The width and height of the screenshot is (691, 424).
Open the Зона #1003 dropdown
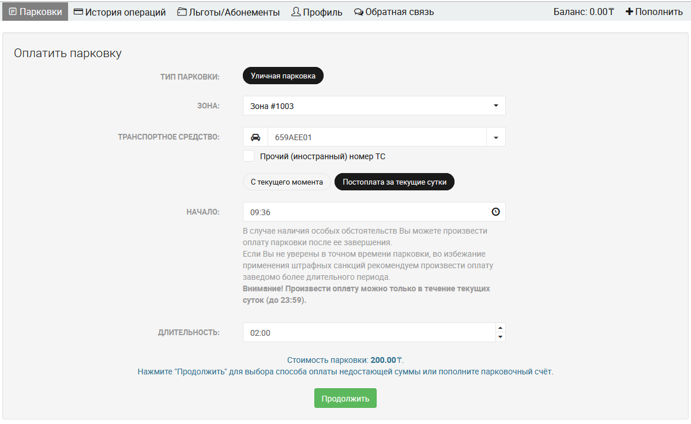click(x=374, y=106)
